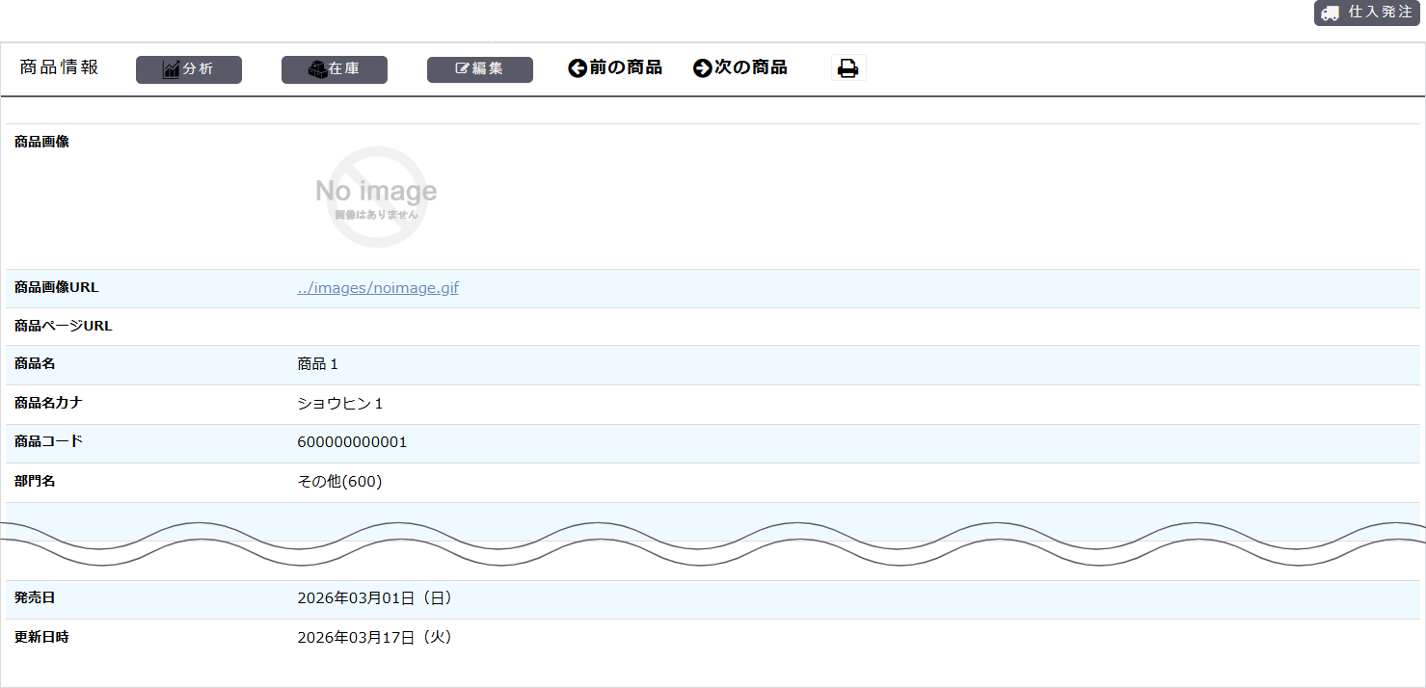The width and height of the screenshot is (1426, 688).
Task: Select release date 2026年03月01日（日）
Action: click(375, 598)
